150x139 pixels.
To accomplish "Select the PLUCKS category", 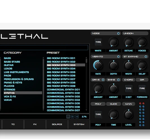I will 9,86.
